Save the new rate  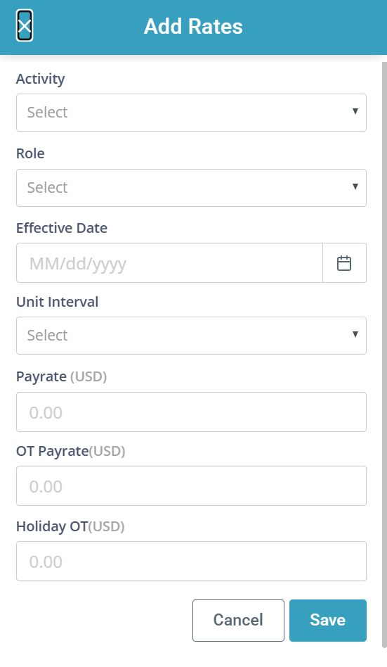[x=328, y=620]
